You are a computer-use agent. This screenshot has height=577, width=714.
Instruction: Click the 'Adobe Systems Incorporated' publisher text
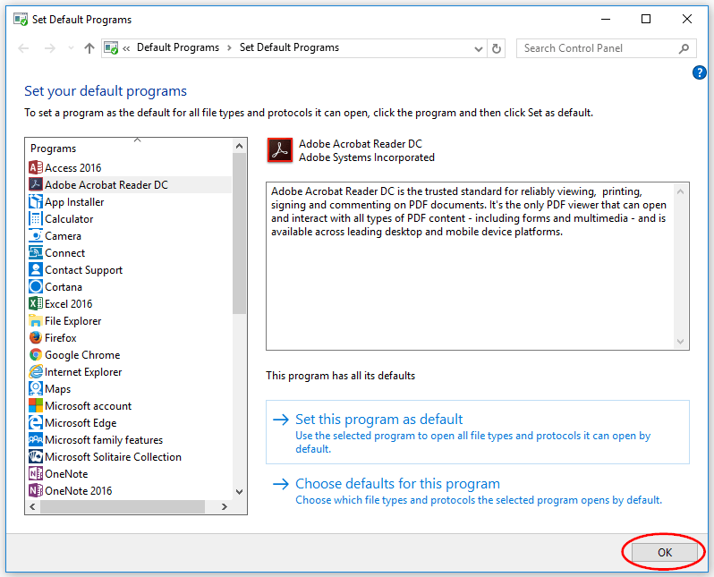tap(367, 157)
